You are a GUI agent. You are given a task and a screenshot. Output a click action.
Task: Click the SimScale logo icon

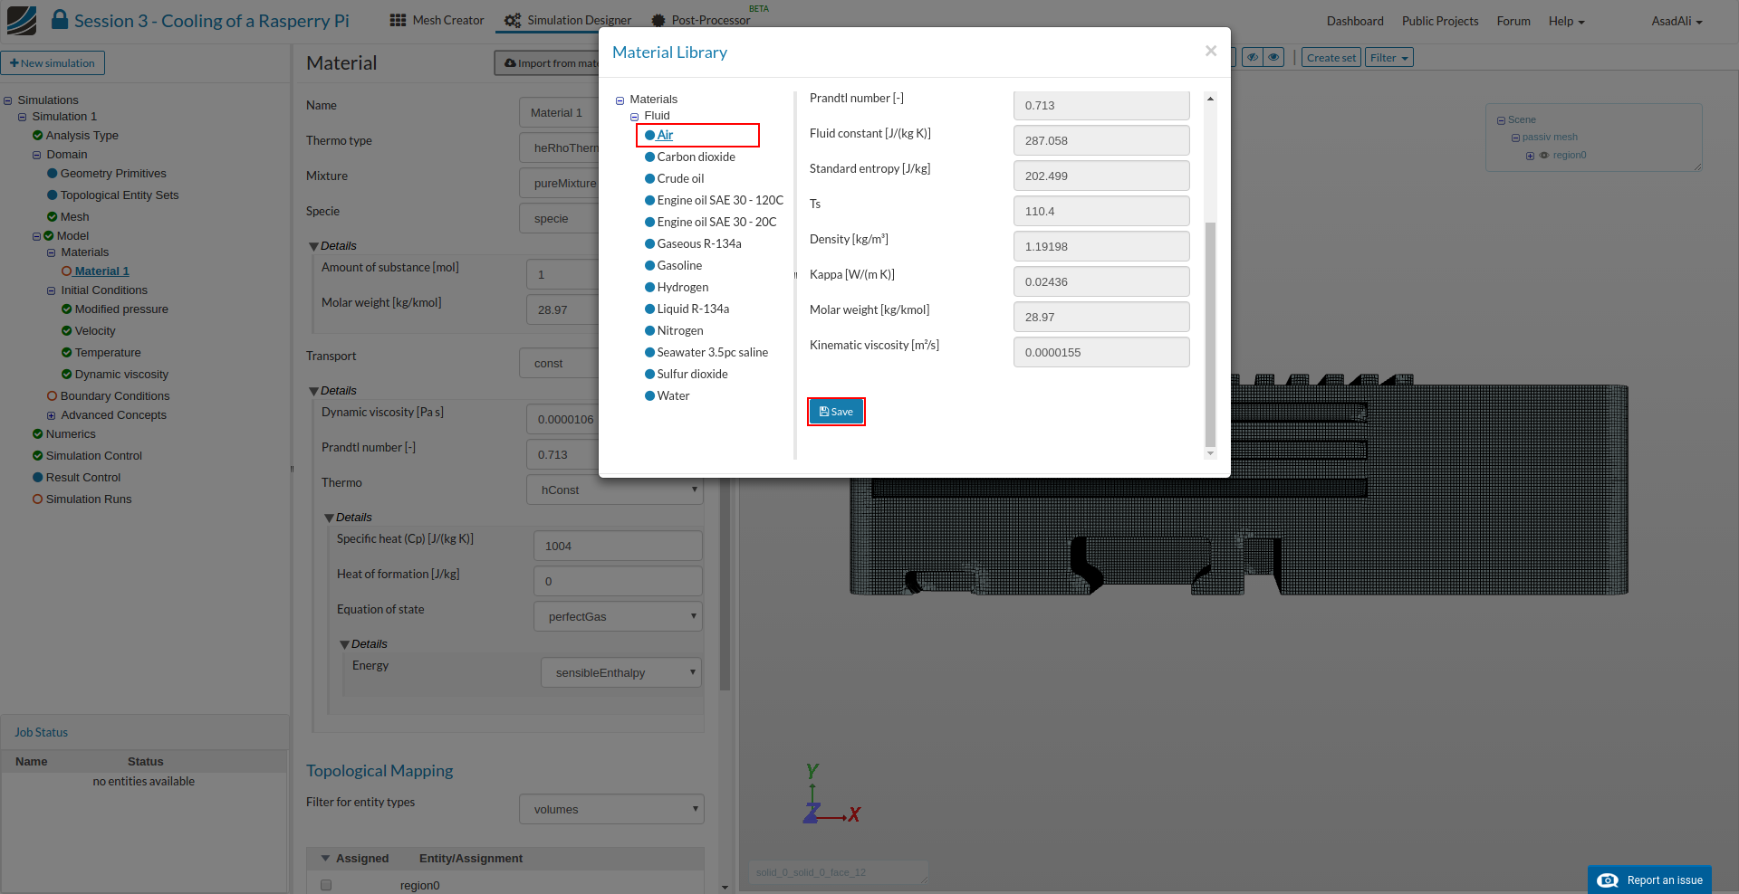22,20
